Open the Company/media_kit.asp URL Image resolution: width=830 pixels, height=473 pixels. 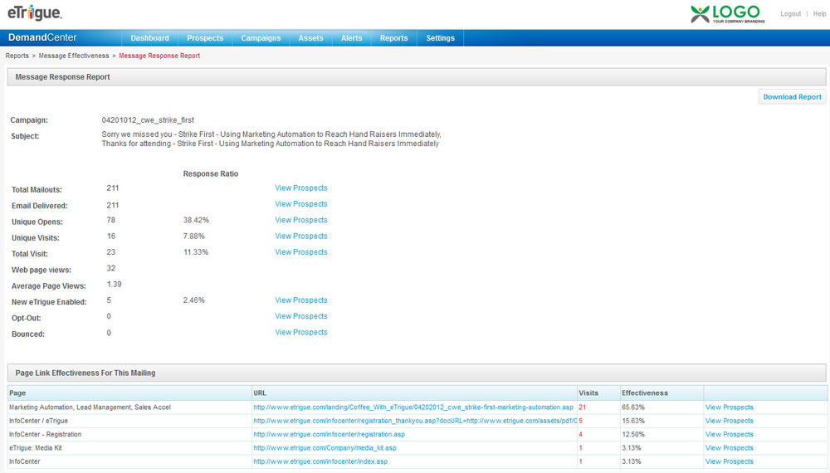click(x=325, y=447)
